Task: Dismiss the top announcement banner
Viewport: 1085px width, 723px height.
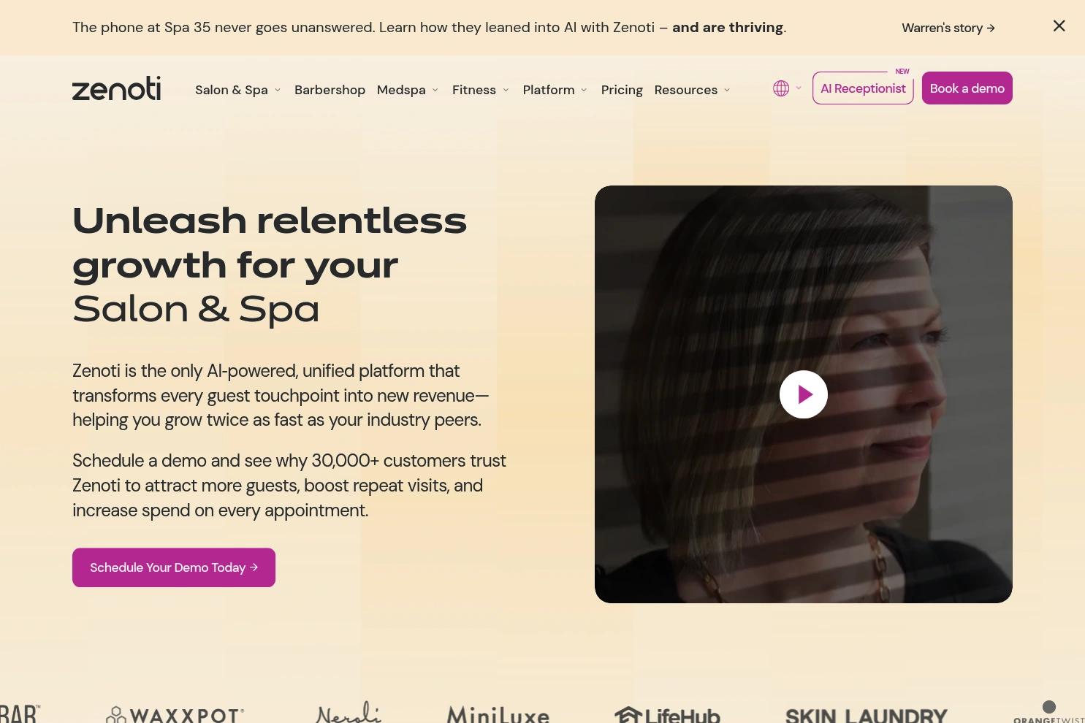Action: point(1059,26)
